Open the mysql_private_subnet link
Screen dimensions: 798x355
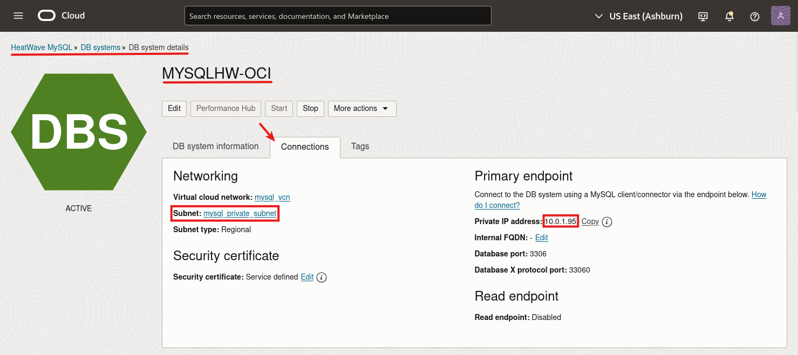[x=240, y=213]
